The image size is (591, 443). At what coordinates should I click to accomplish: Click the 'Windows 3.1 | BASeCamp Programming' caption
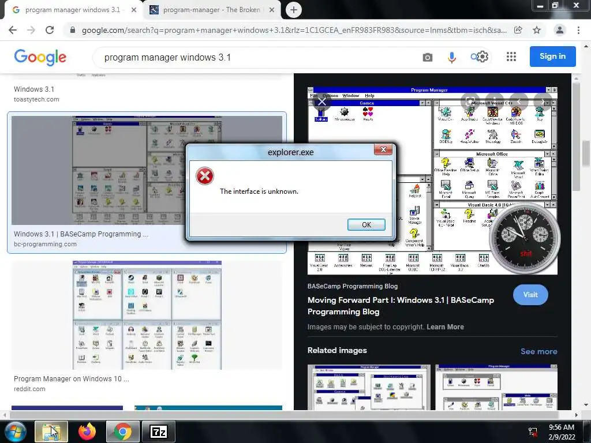pyautogui.click(x=81, y=234)
